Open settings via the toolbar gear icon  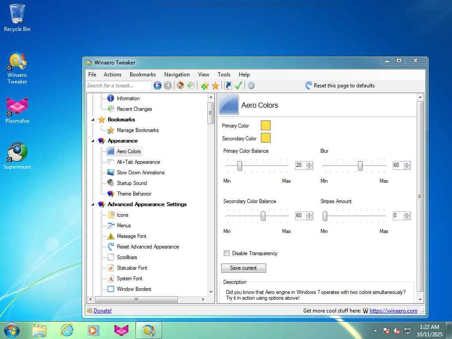(251, 86)
